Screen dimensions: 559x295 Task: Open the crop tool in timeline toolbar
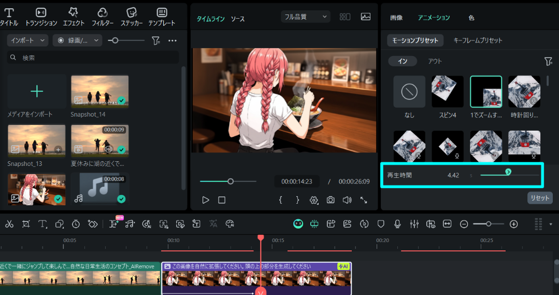26,224
